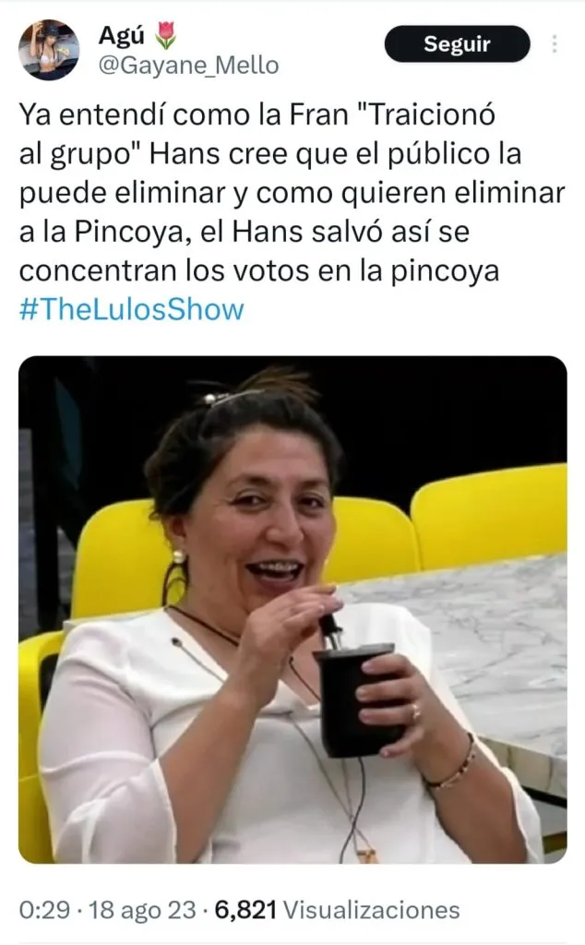Click the tweet line starting "Ya entendí"
The height and width of the screenshot is (945, 585).
(257, 114)
